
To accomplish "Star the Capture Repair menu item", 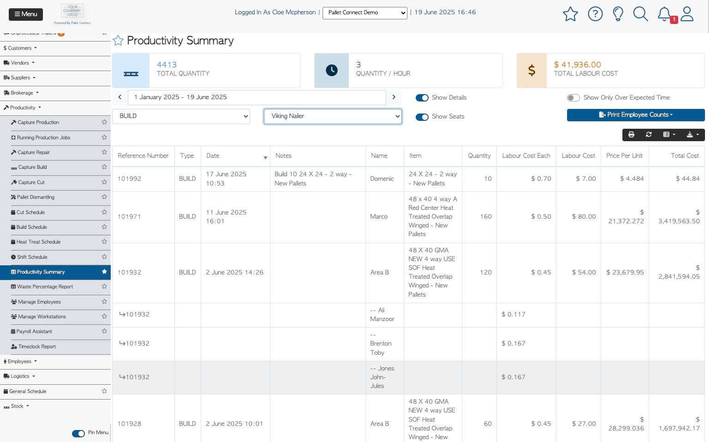I will pyautogui.click(x=104, y=152).
